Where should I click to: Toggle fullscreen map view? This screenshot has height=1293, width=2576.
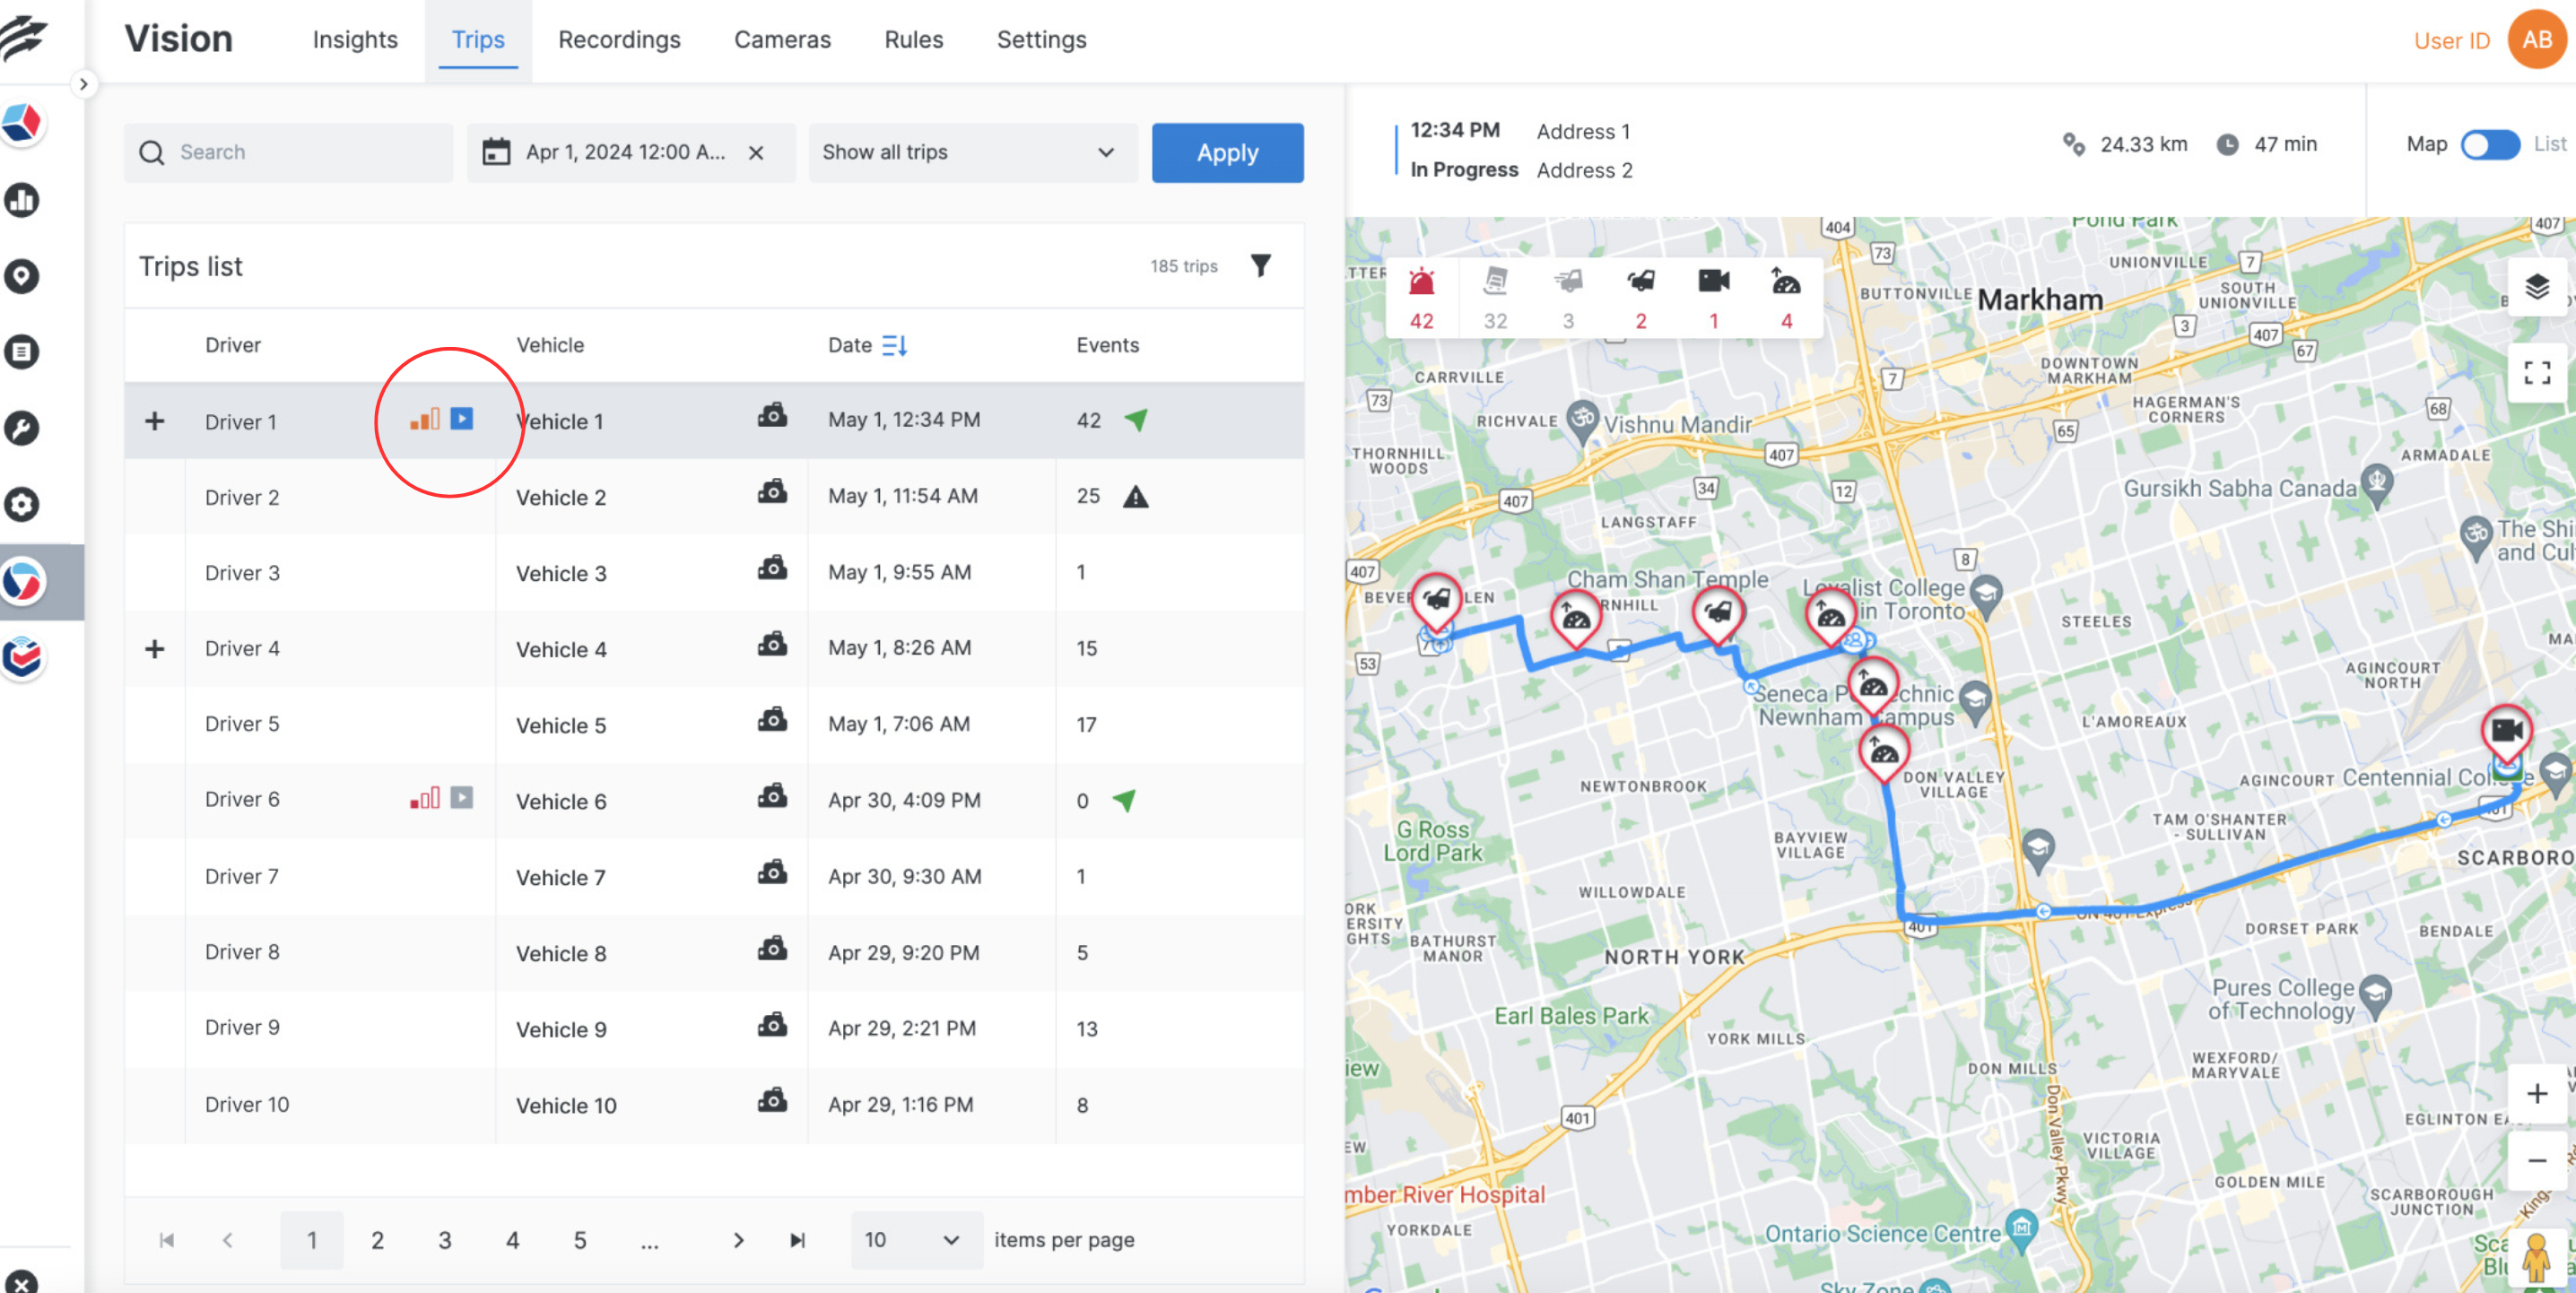point(2536,374)
